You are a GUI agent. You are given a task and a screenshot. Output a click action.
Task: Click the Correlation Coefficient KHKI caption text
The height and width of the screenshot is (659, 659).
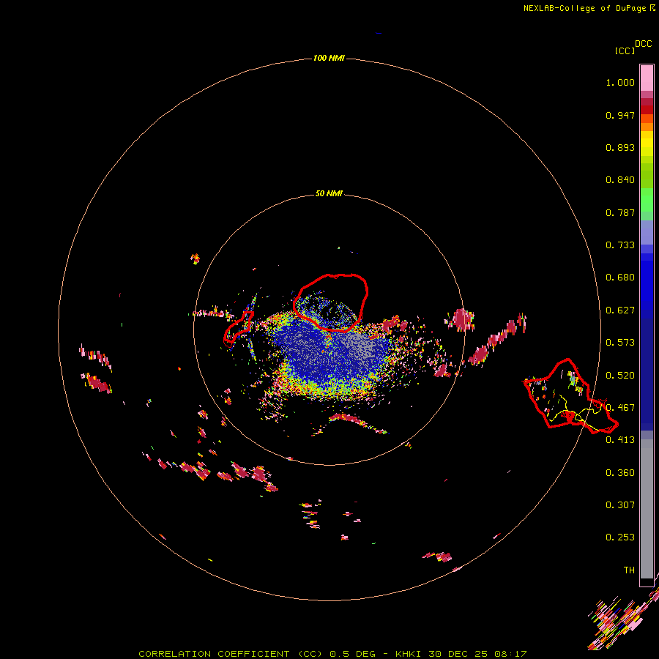point(332,654)
